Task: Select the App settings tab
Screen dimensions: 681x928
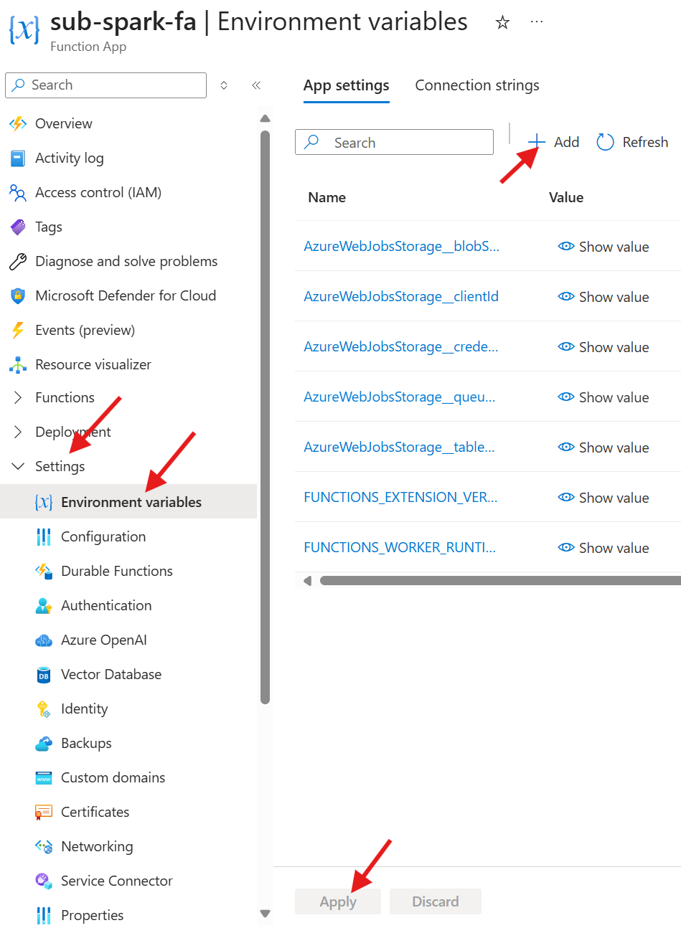Action: pyautogui.click(x=346, y=85)
